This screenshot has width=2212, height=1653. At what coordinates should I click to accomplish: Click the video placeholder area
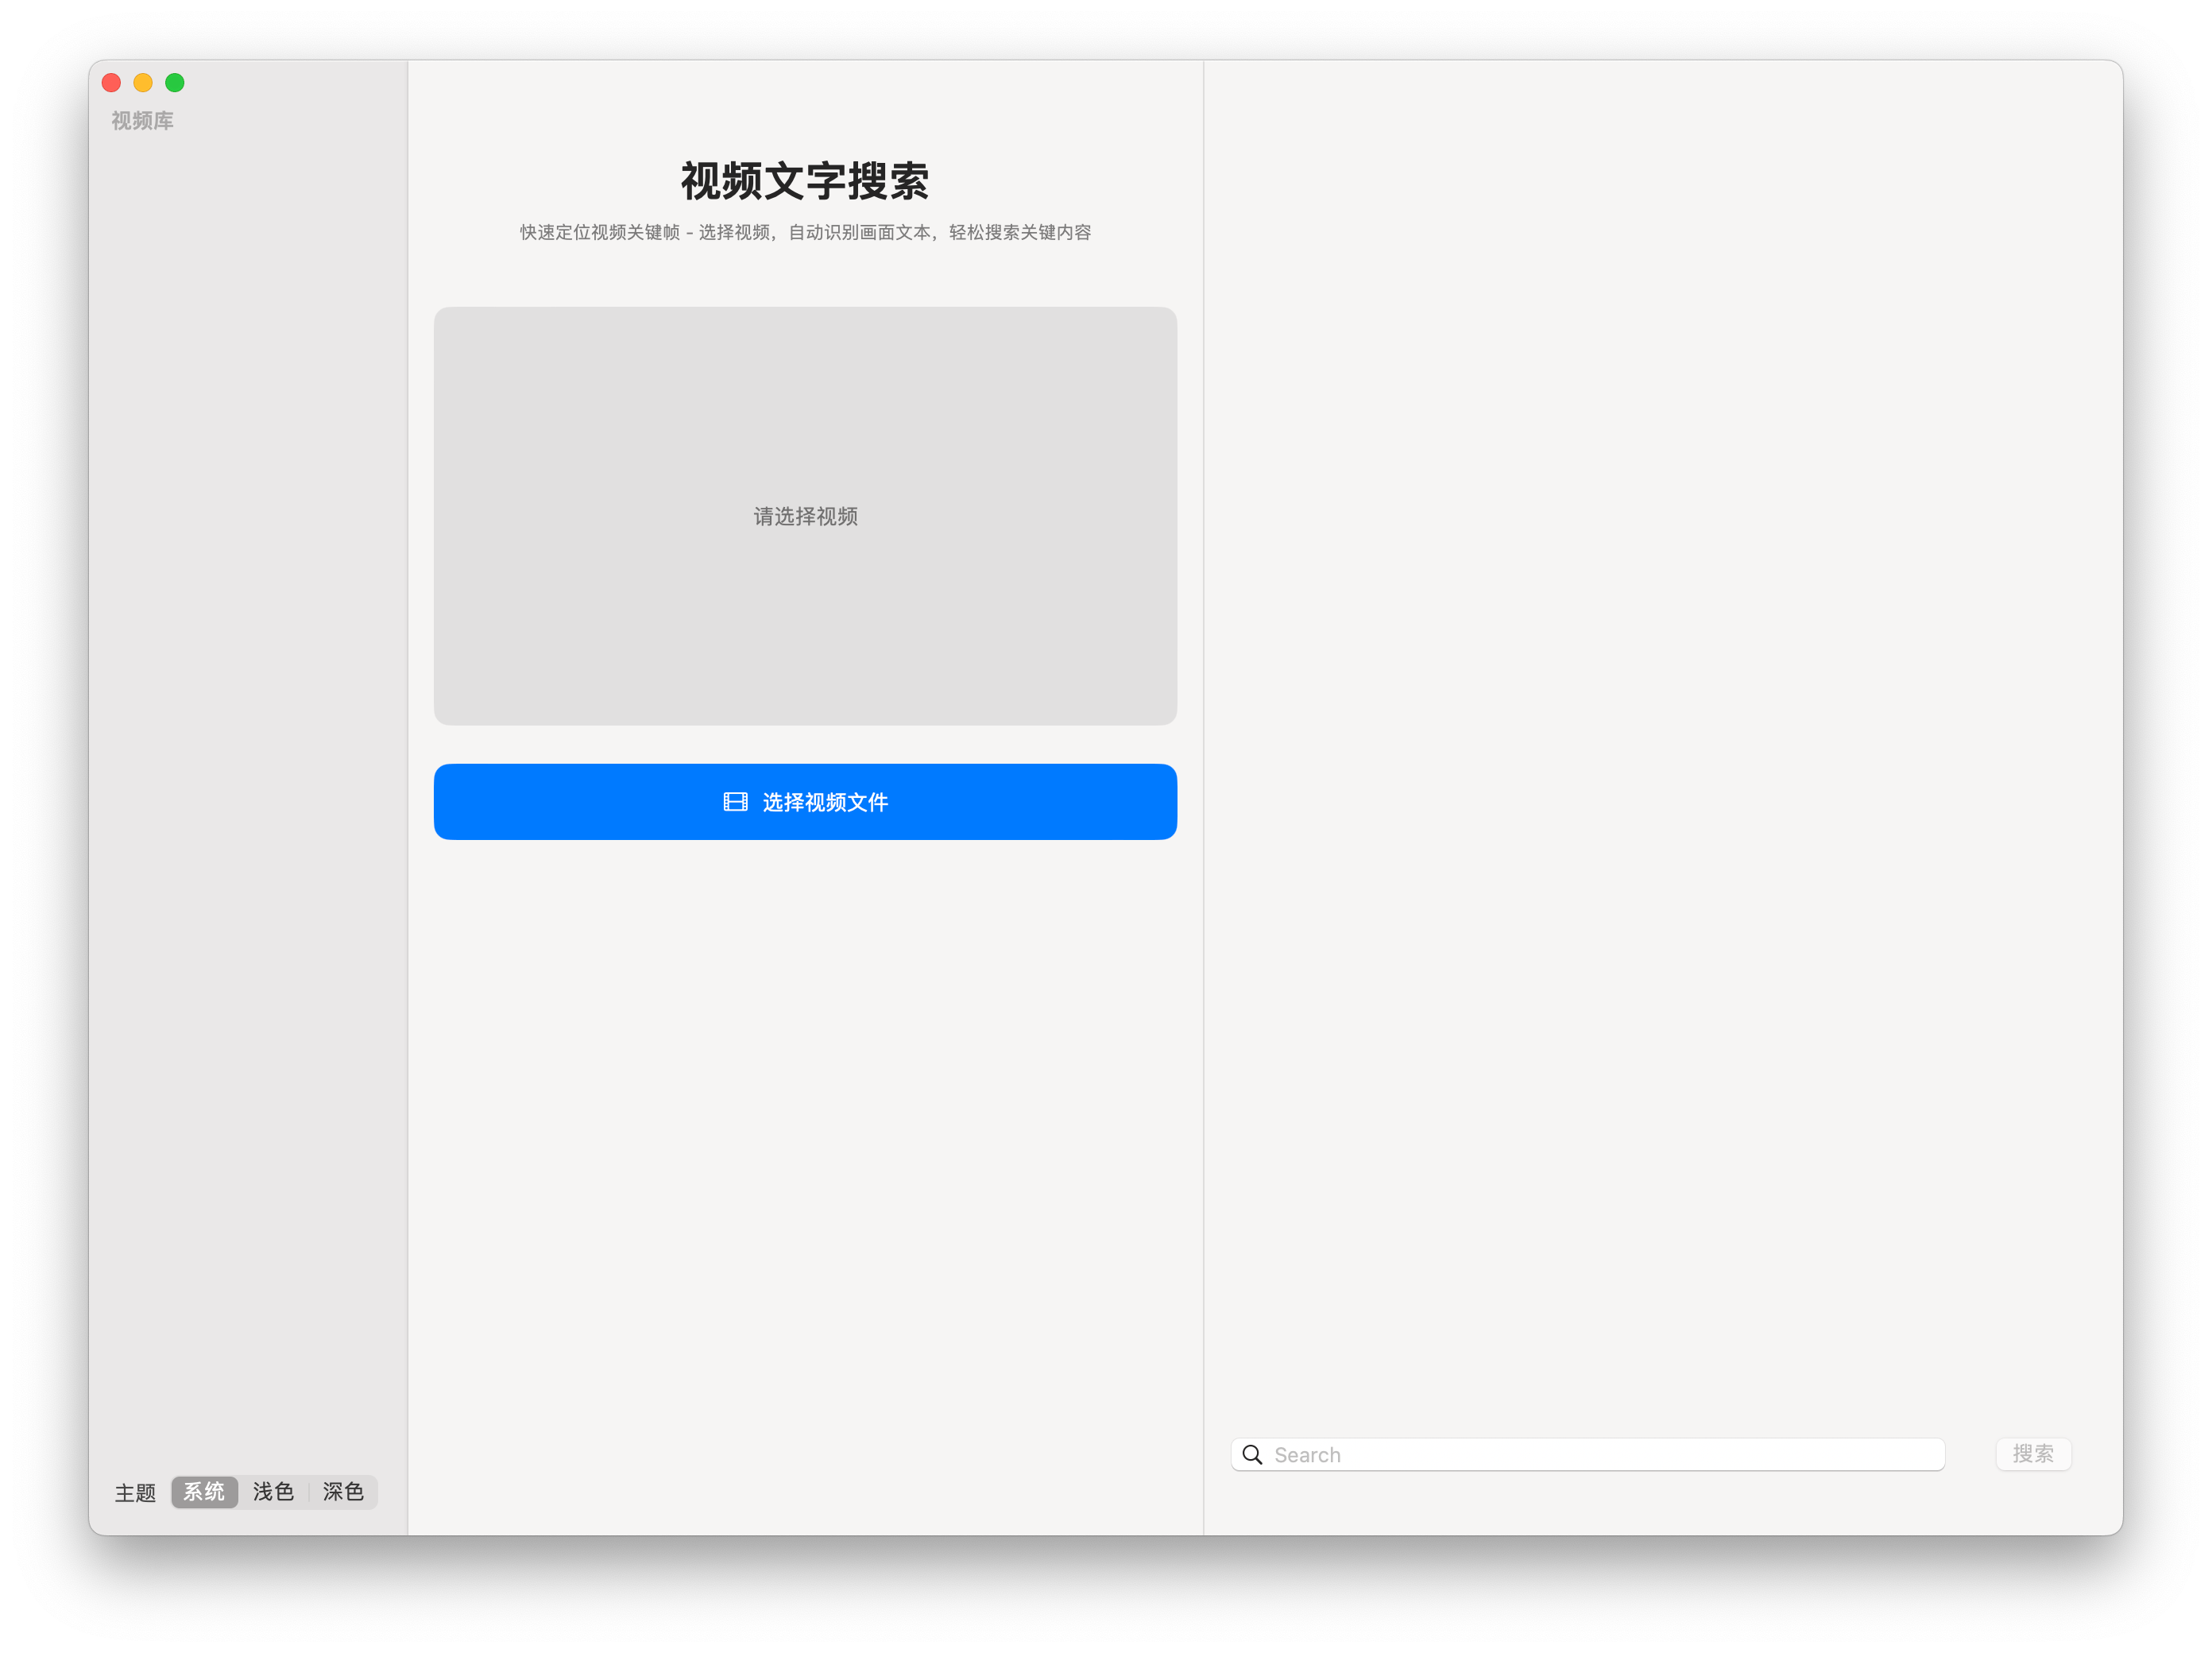804,516
